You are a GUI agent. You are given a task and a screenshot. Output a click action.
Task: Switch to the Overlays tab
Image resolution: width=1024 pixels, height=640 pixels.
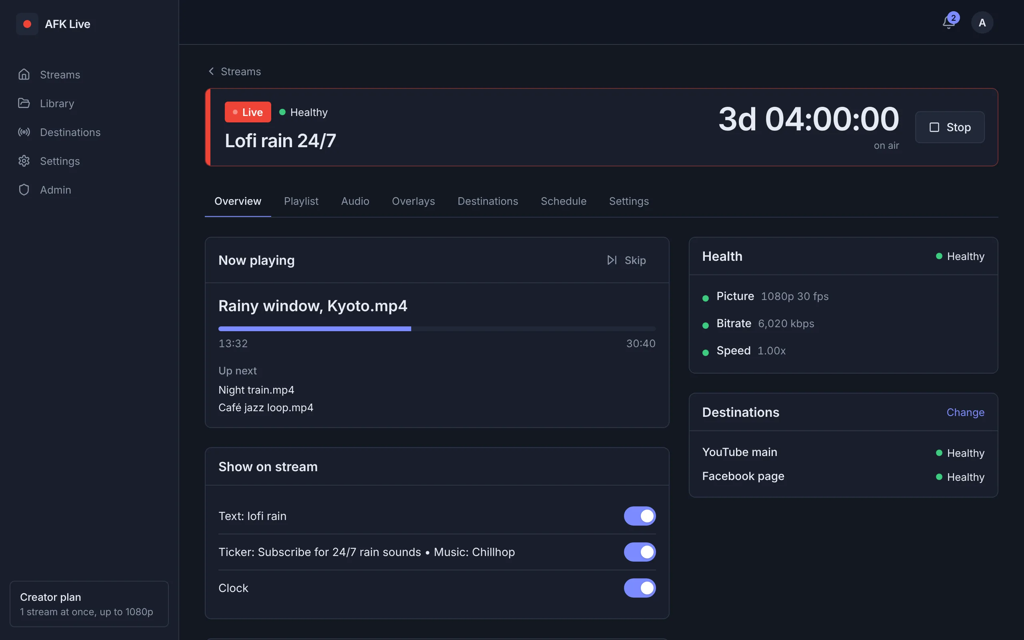tap(413, 201)
